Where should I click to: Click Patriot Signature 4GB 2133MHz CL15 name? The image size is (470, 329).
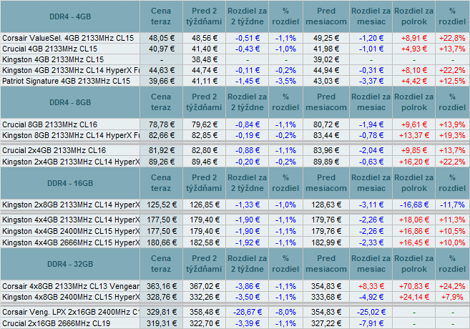tap(67, 82)
